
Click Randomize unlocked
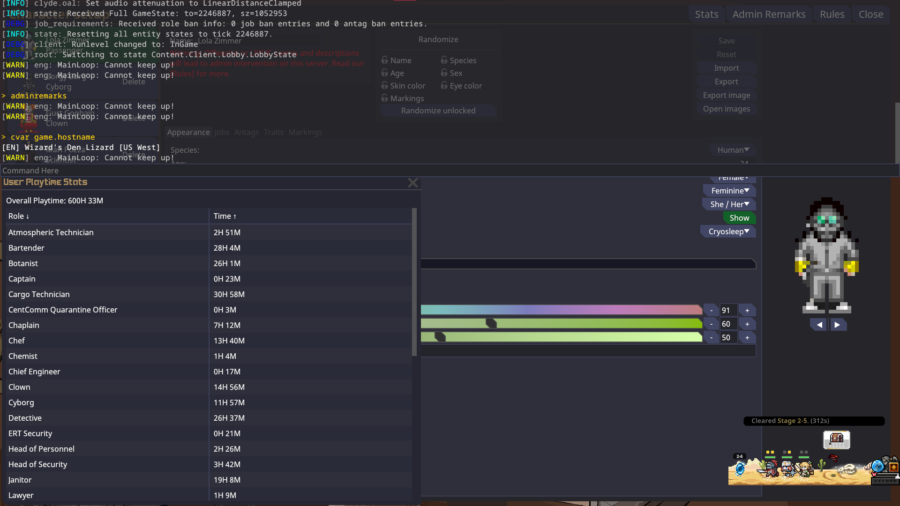coord(438,111)
